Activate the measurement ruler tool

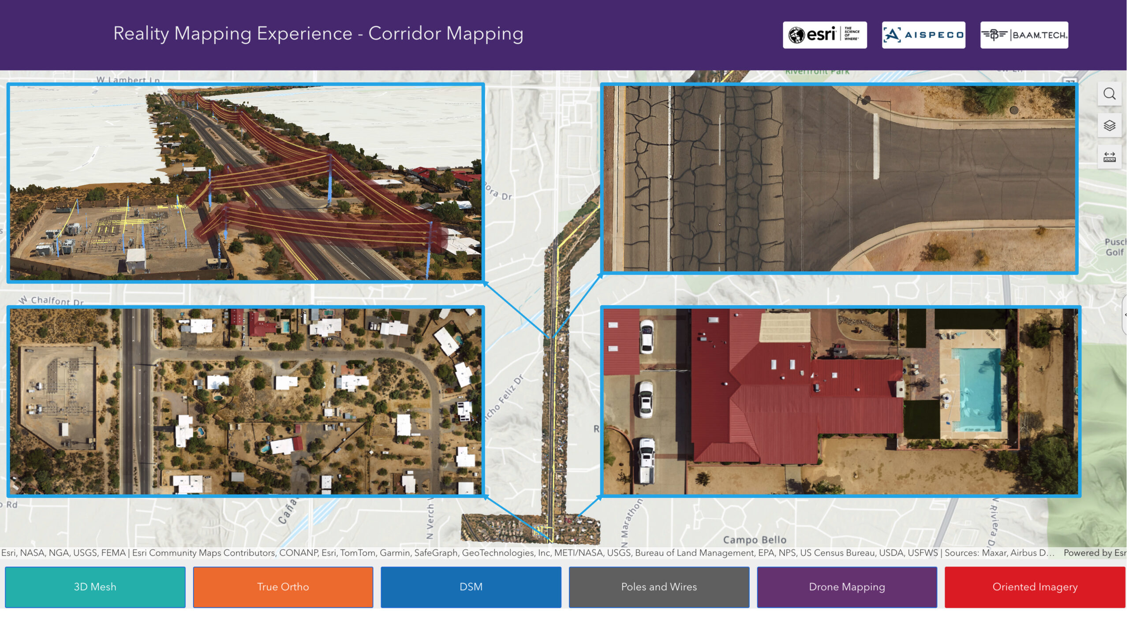point(1109,157)
